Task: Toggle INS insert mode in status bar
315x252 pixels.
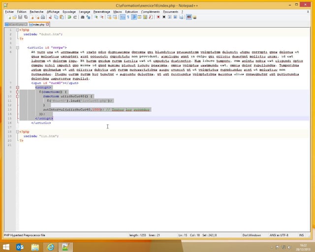Action: [301, 235]
